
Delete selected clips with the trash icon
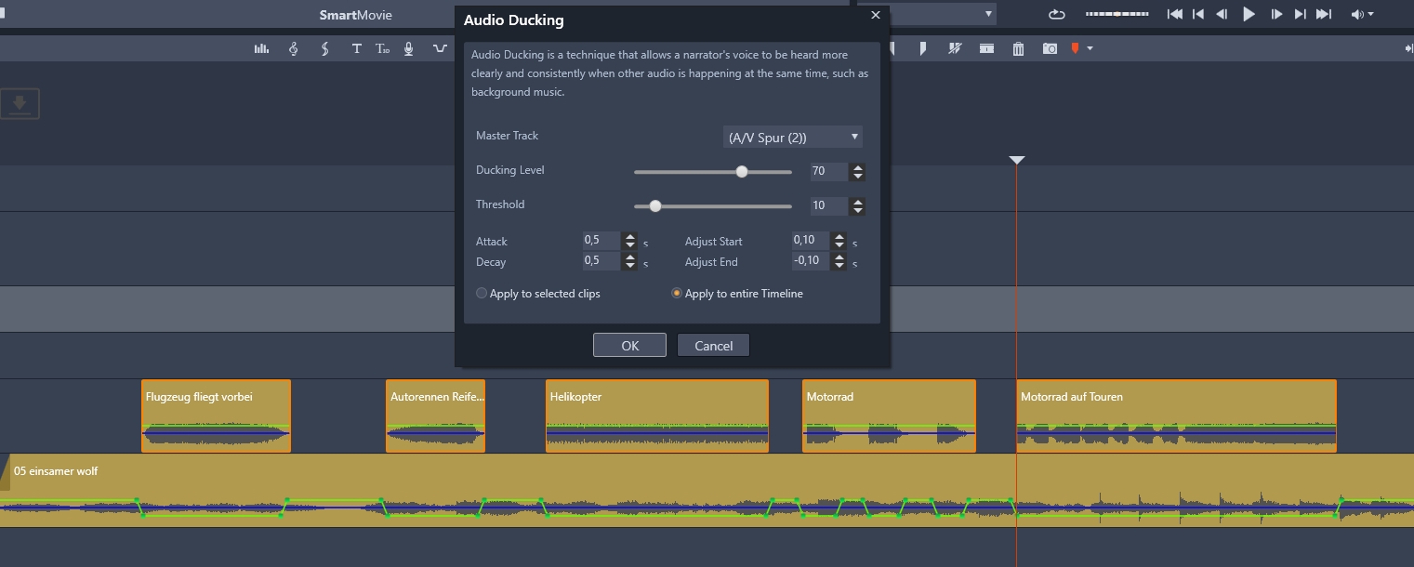(1018, 48)
